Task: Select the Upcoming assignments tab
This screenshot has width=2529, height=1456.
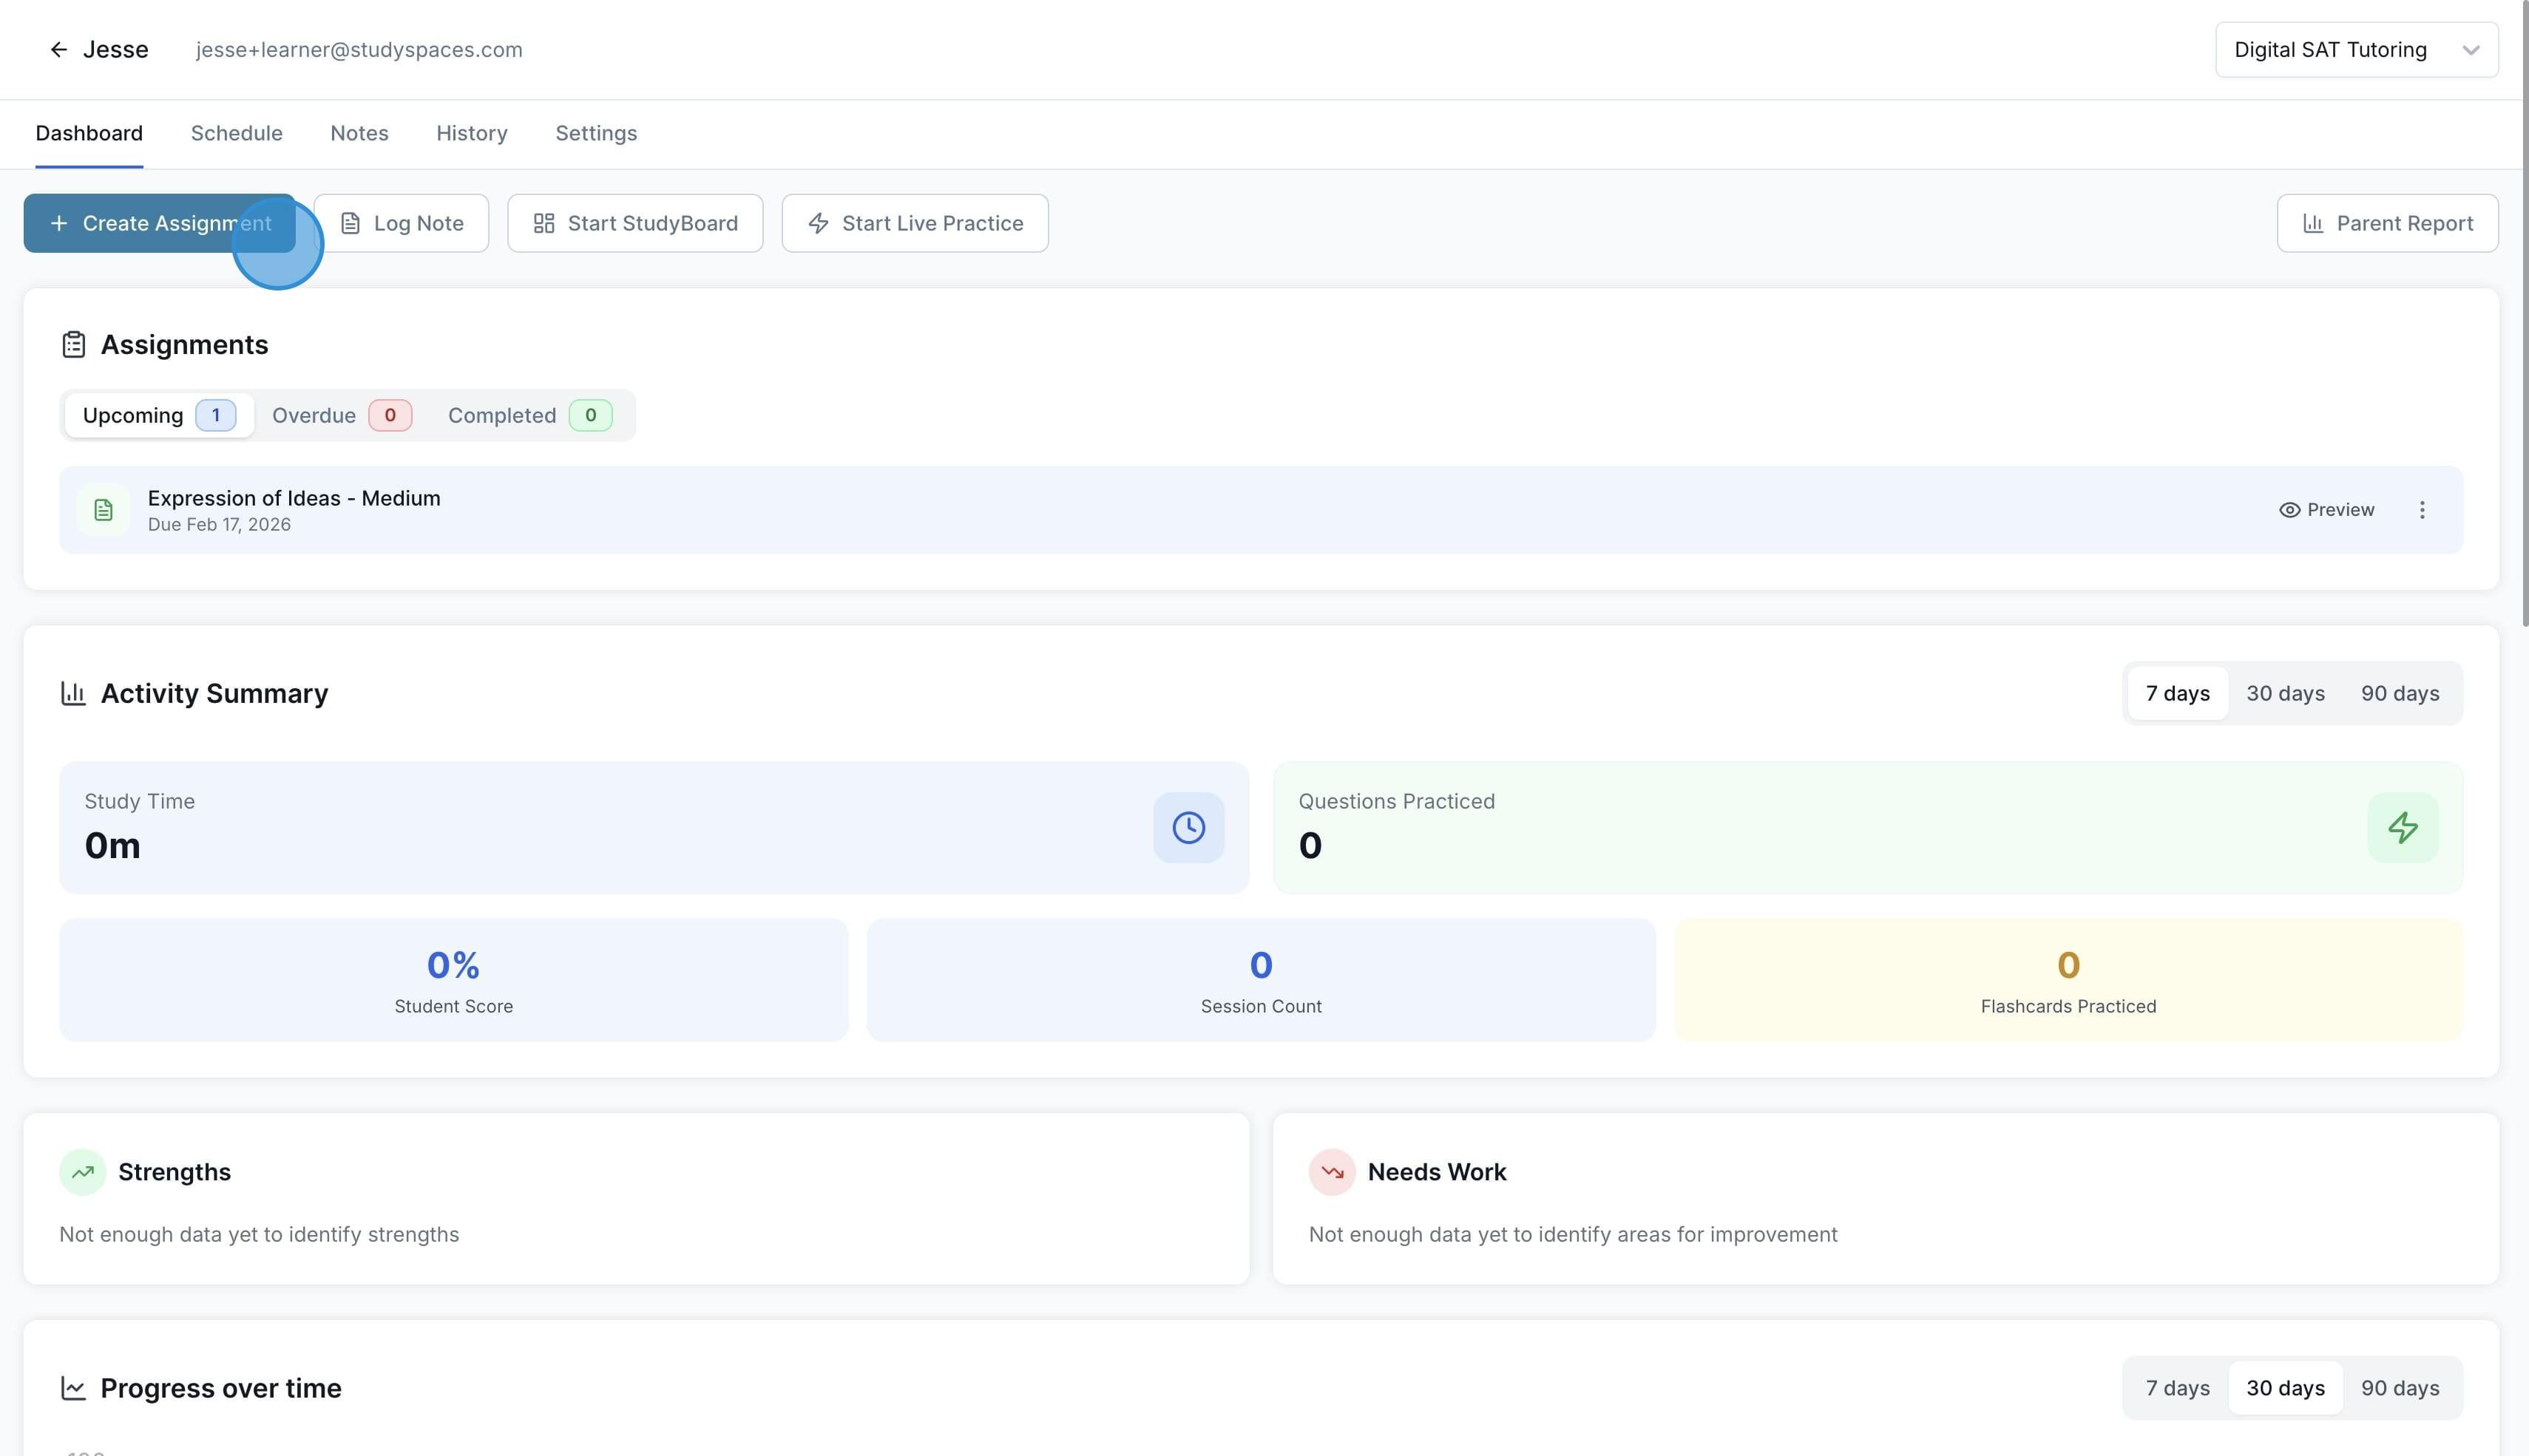Action: tap(159, 415)
